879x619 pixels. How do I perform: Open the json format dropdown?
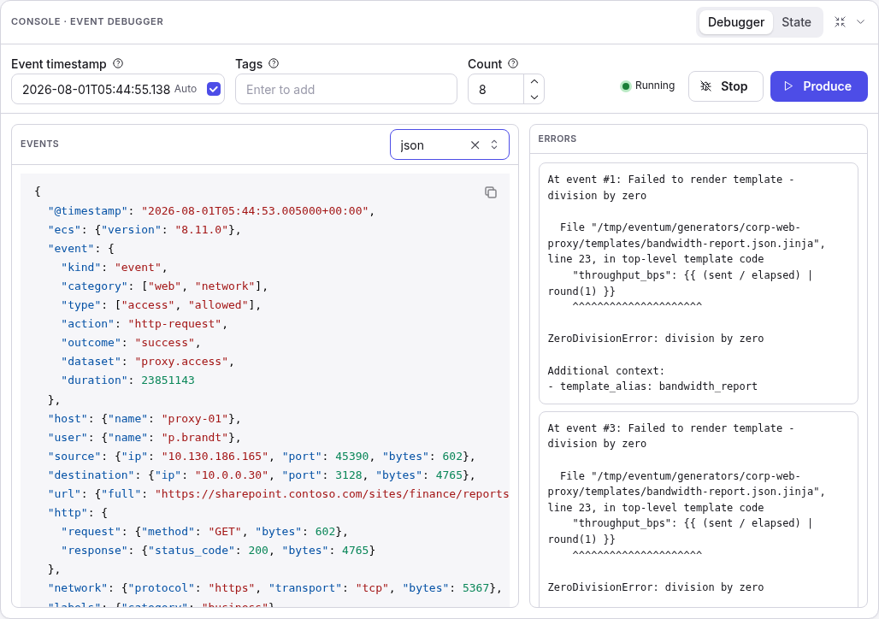click(x=494, y=144)
